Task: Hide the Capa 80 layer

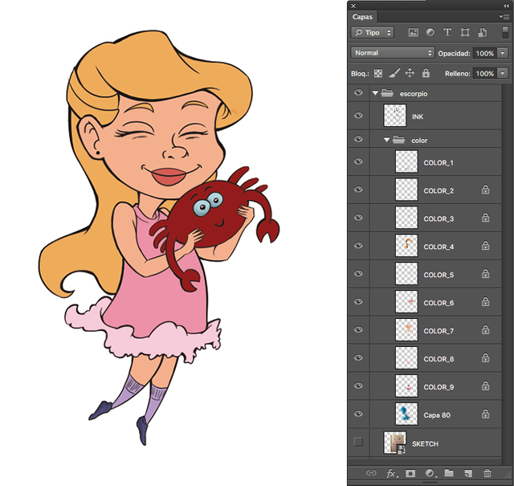Action: point(358,414)
